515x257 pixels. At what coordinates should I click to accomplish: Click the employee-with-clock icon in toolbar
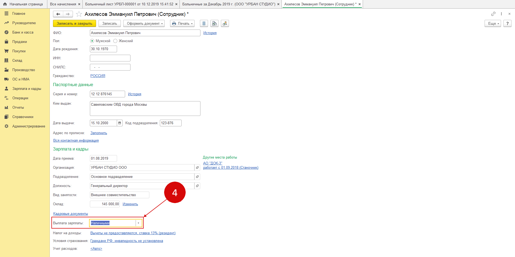pos(225,24)
